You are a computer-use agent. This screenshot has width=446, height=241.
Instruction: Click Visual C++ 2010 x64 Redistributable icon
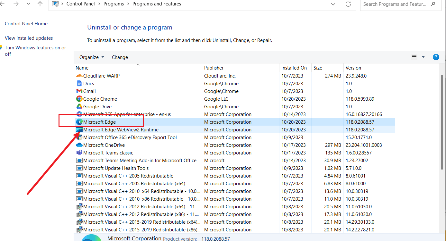[x=79, y=191]
